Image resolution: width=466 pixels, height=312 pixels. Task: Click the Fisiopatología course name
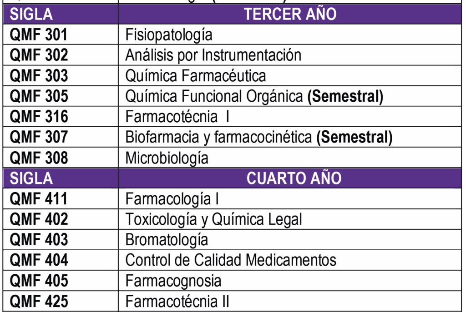point(169,35)
